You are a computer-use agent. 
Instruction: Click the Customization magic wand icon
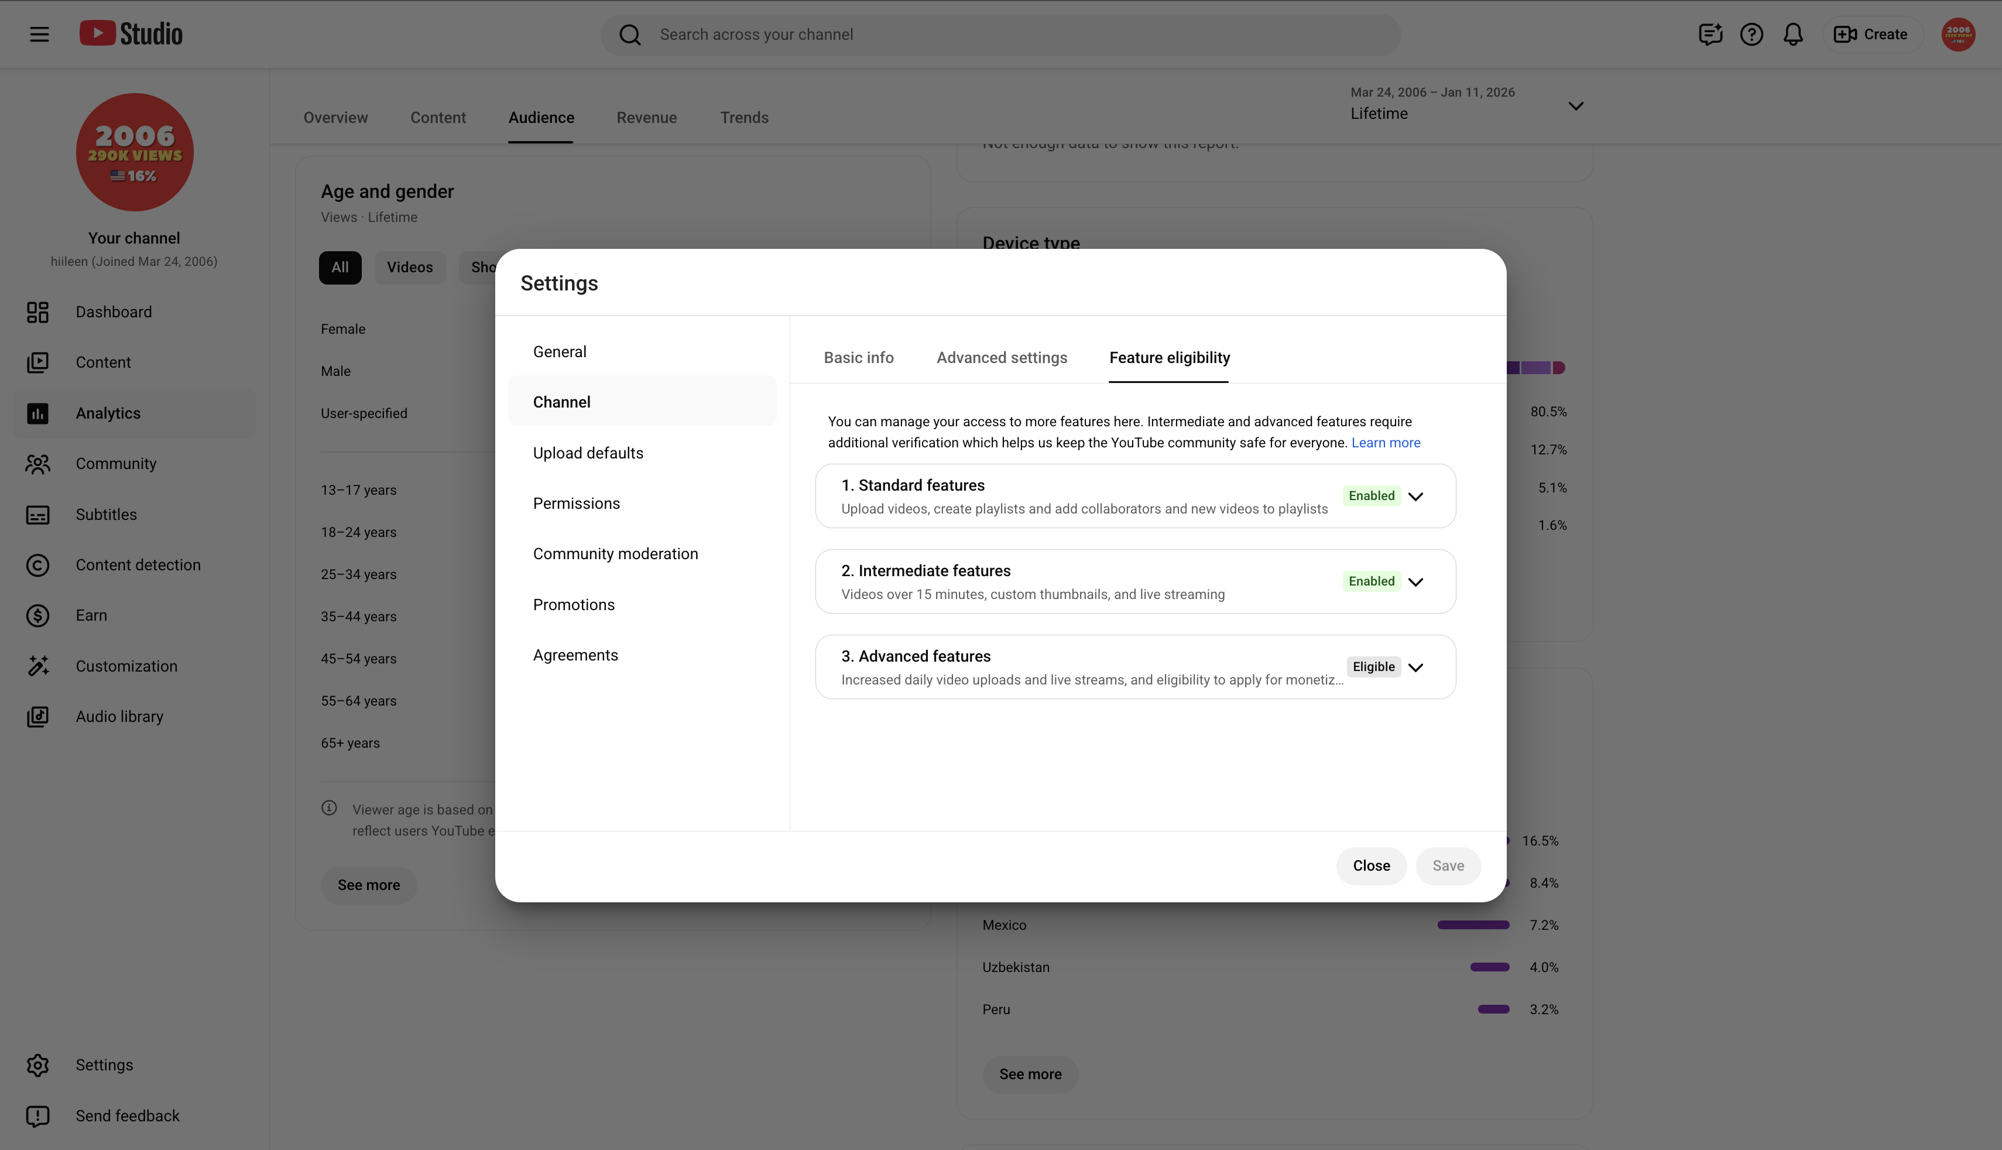[38, 666]
